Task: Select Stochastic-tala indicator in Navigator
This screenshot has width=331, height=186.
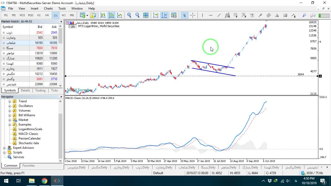Action: (x=29, y=143)
